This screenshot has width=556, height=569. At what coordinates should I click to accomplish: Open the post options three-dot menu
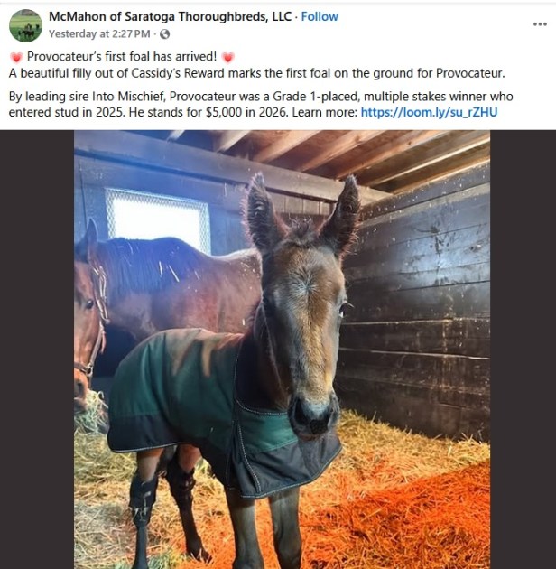[540, 24]
